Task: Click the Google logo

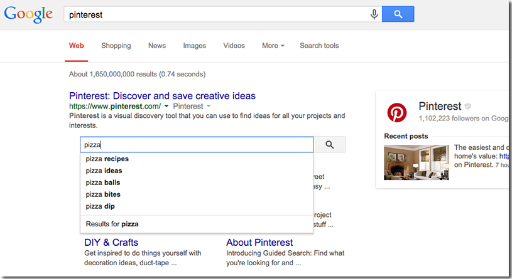Action: tap(28, 14)
